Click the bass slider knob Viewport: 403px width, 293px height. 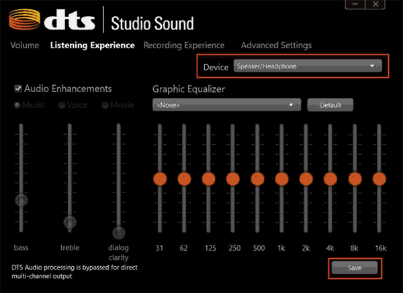pyautogui.click(x=21, y=200)
